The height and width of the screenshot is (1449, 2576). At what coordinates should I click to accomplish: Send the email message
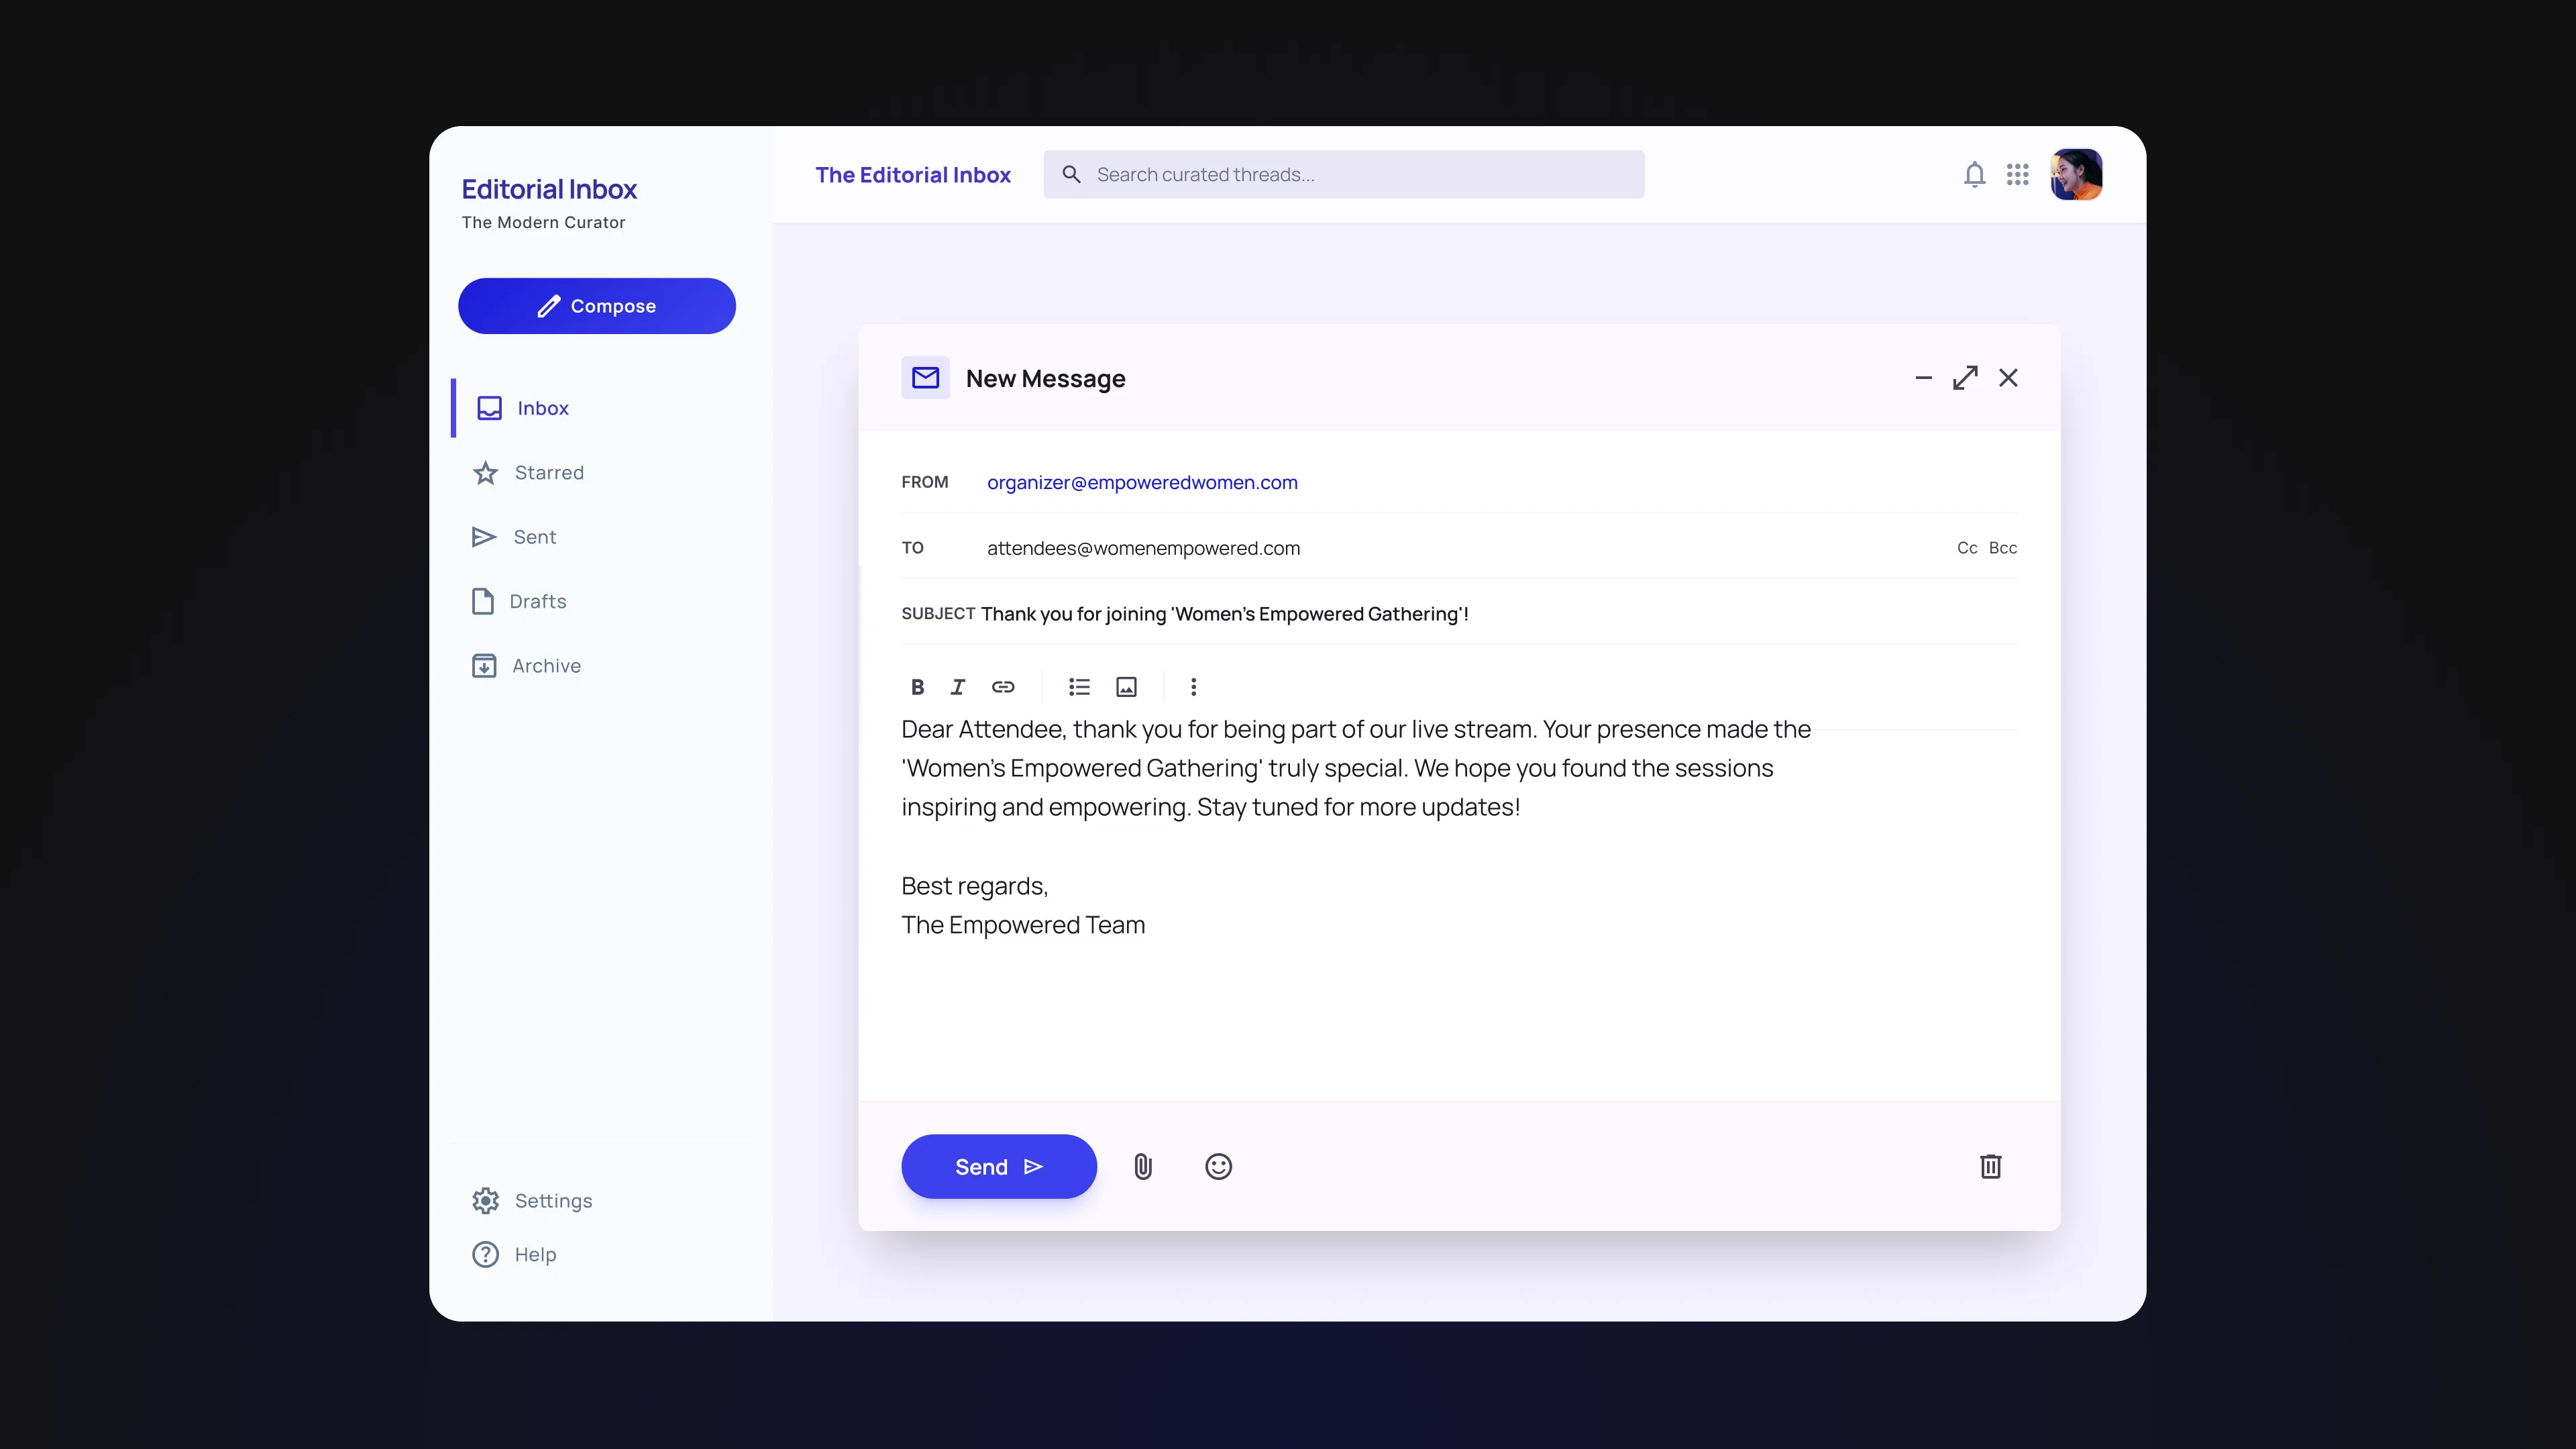pyautogui.click(x=998, y=1167)
